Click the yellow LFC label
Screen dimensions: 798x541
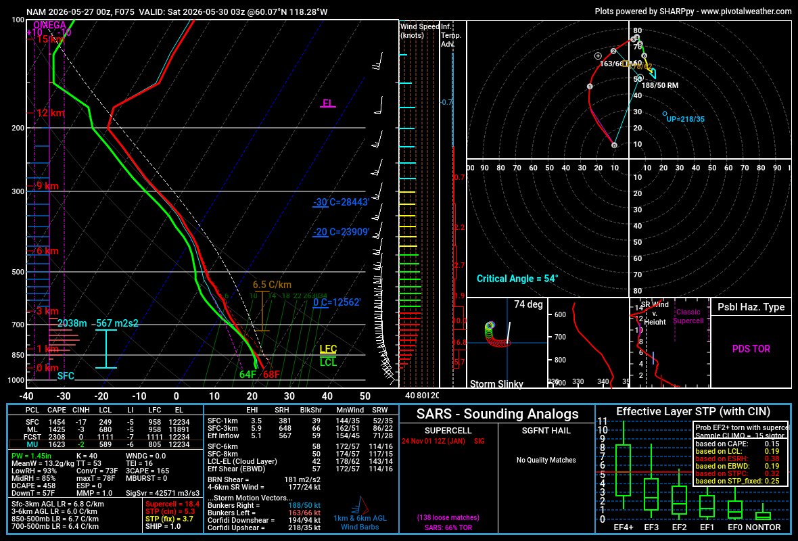[x=328, y=349]
